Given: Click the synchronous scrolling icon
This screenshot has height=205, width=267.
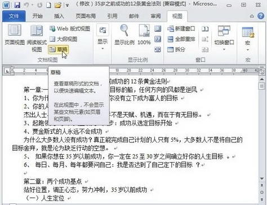Looking at the screenshot, I should [x=205, y=39].
